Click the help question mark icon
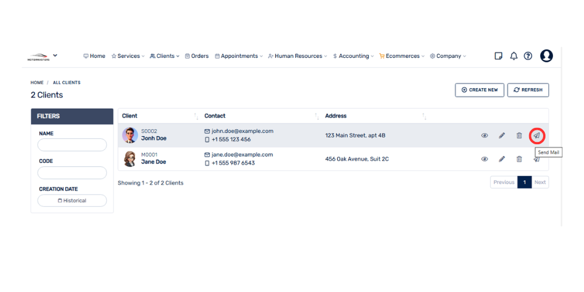Screen dimensions: 584x292 [528, 56]
